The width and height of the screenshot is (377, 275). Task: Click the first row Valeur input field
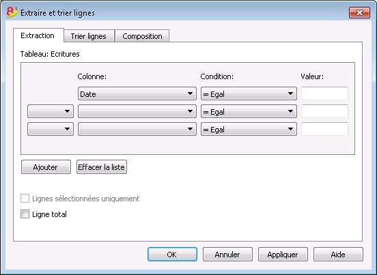(324, 93)
